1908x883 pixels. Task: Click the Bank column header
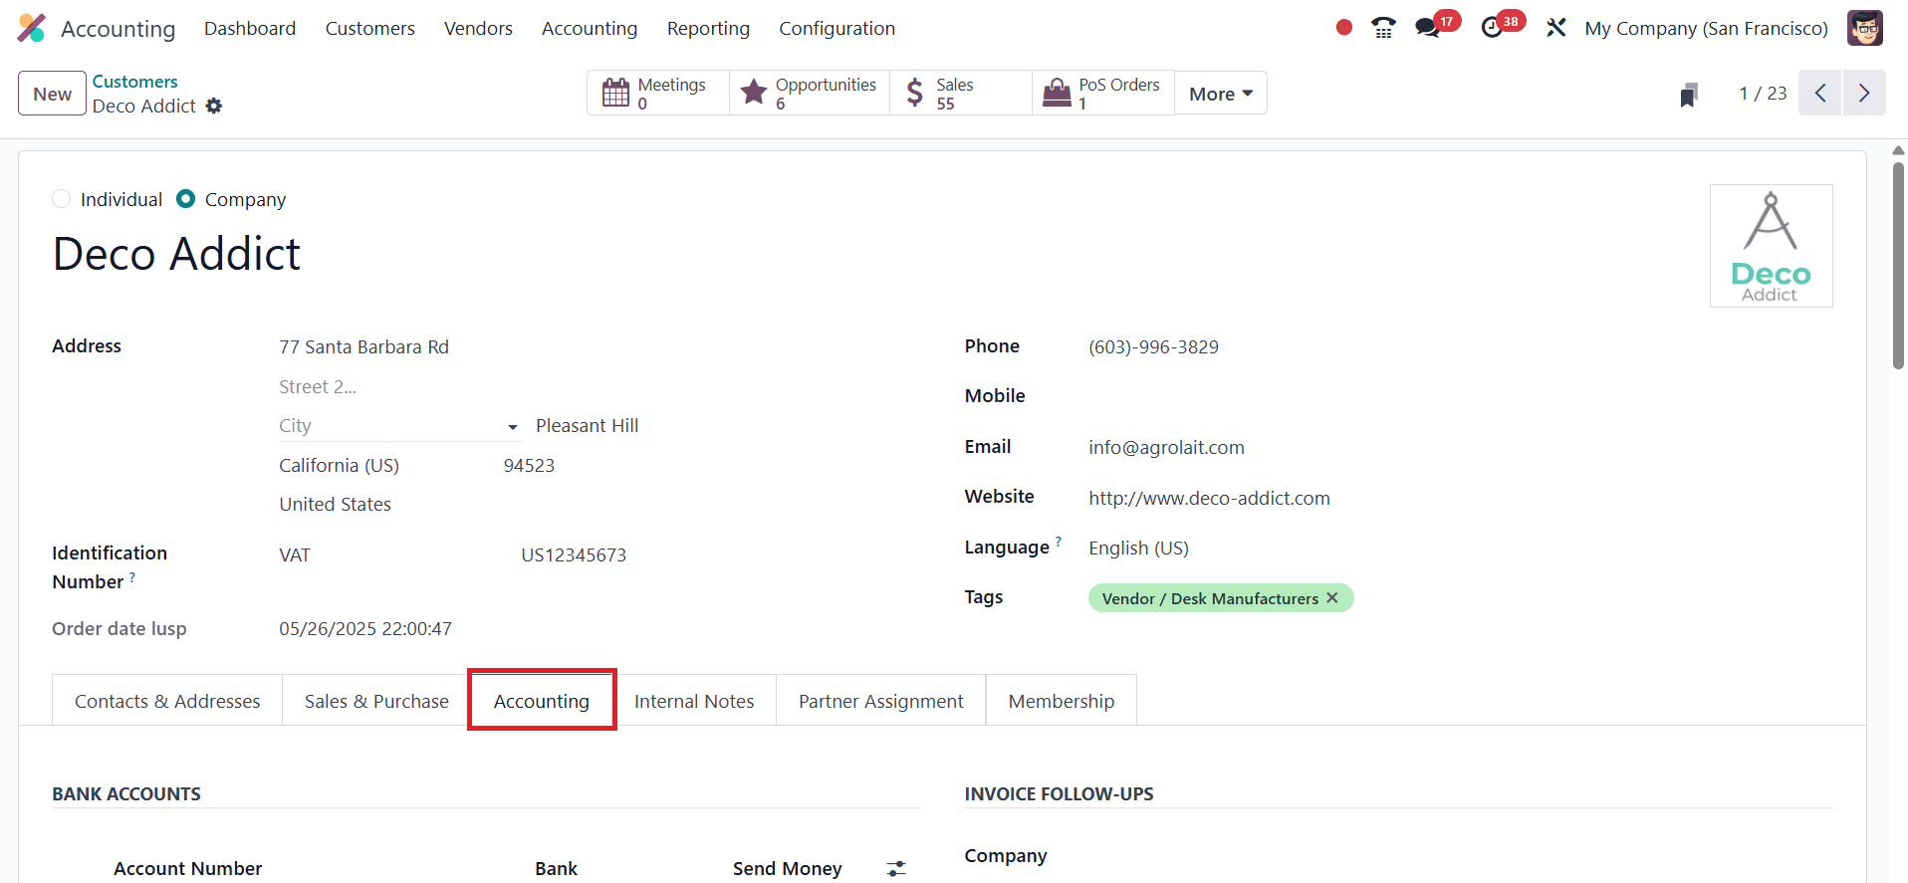pos(556,869)
